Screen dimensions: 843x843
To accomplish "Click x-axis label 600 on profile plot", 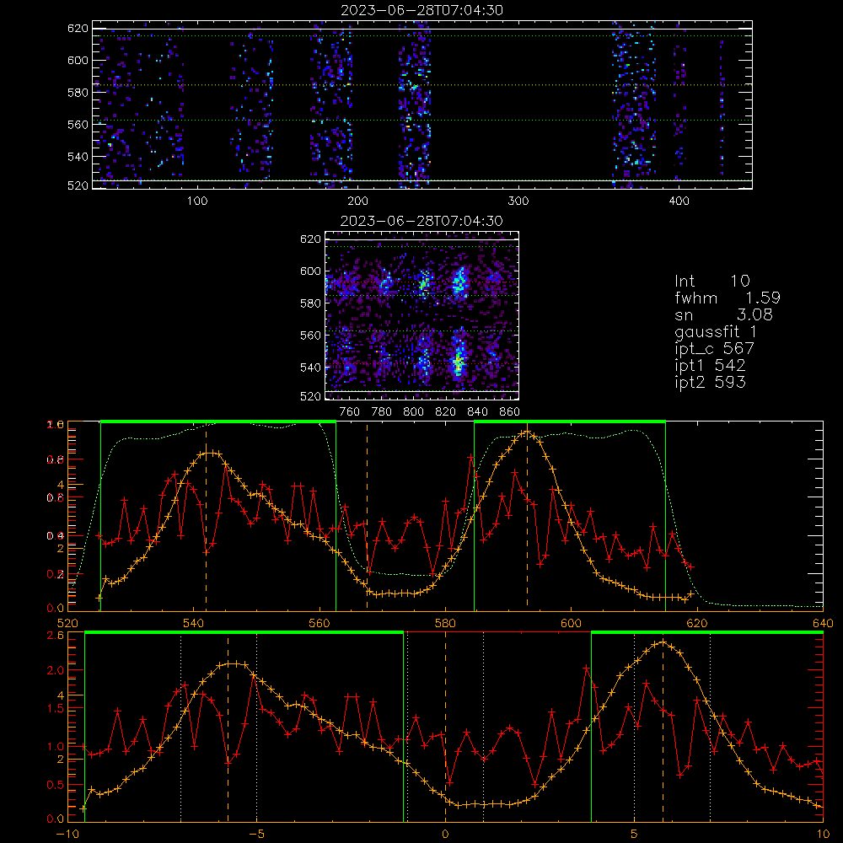I will pyautogui.click(x=571, y=624).
